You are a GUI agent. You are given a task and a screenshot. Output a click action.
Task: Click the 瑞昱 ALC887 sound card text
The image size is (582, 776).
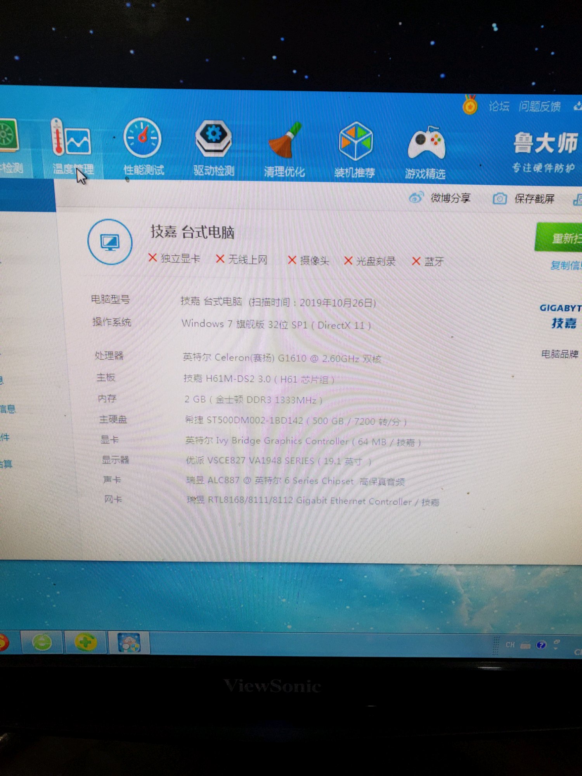pos(296,481)
